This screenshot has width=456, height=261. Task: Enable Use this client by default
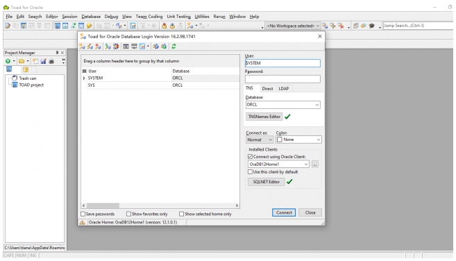(x=250, y=172)
